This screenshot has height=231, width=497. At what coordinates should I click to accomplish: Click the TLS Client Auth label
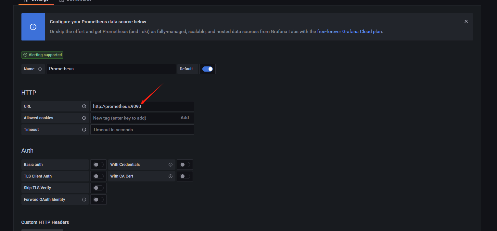pyautogui.click(x=38, y=176)
